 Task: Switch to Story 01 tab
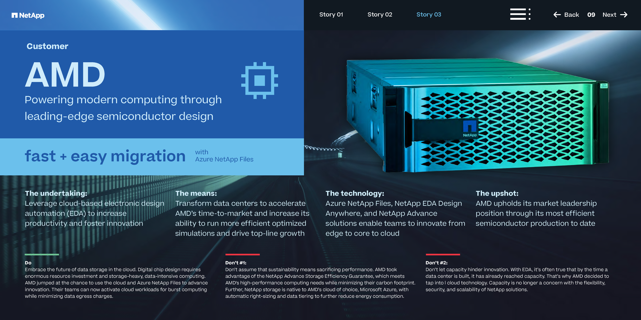point(331,15)
